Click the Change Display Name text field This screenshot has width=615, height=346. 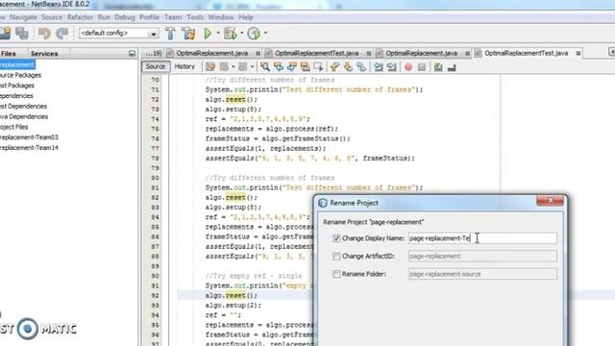point(482,238)
